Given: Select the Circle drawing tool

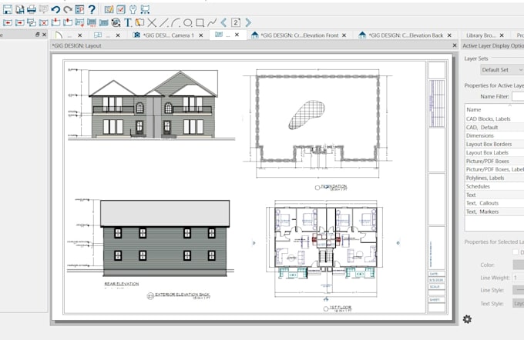Looking at the screenshot, I should coord(188,22).
